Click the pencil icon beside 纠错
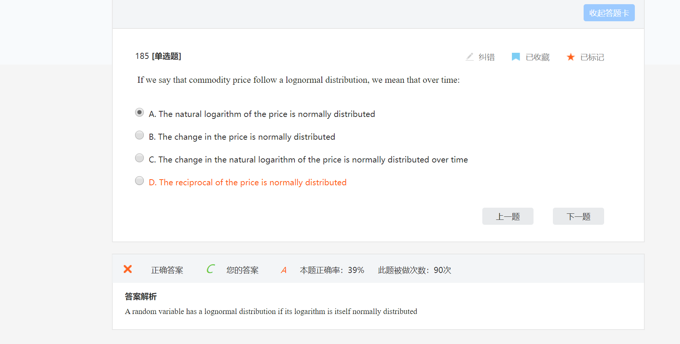Viewport: 680px width, 344px height. 470,57
